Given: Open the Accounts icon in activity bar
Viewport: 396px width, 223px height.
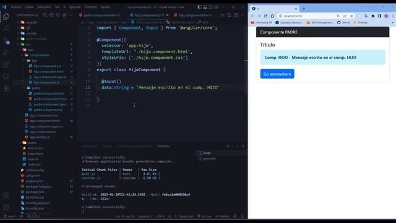Looking at the screenshot, I should tap(6, 195).
